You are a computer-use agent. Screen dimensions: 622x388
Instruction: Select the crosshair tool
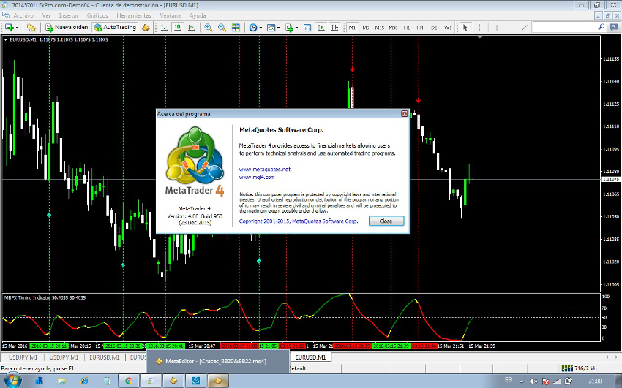[x=479, y=28]
